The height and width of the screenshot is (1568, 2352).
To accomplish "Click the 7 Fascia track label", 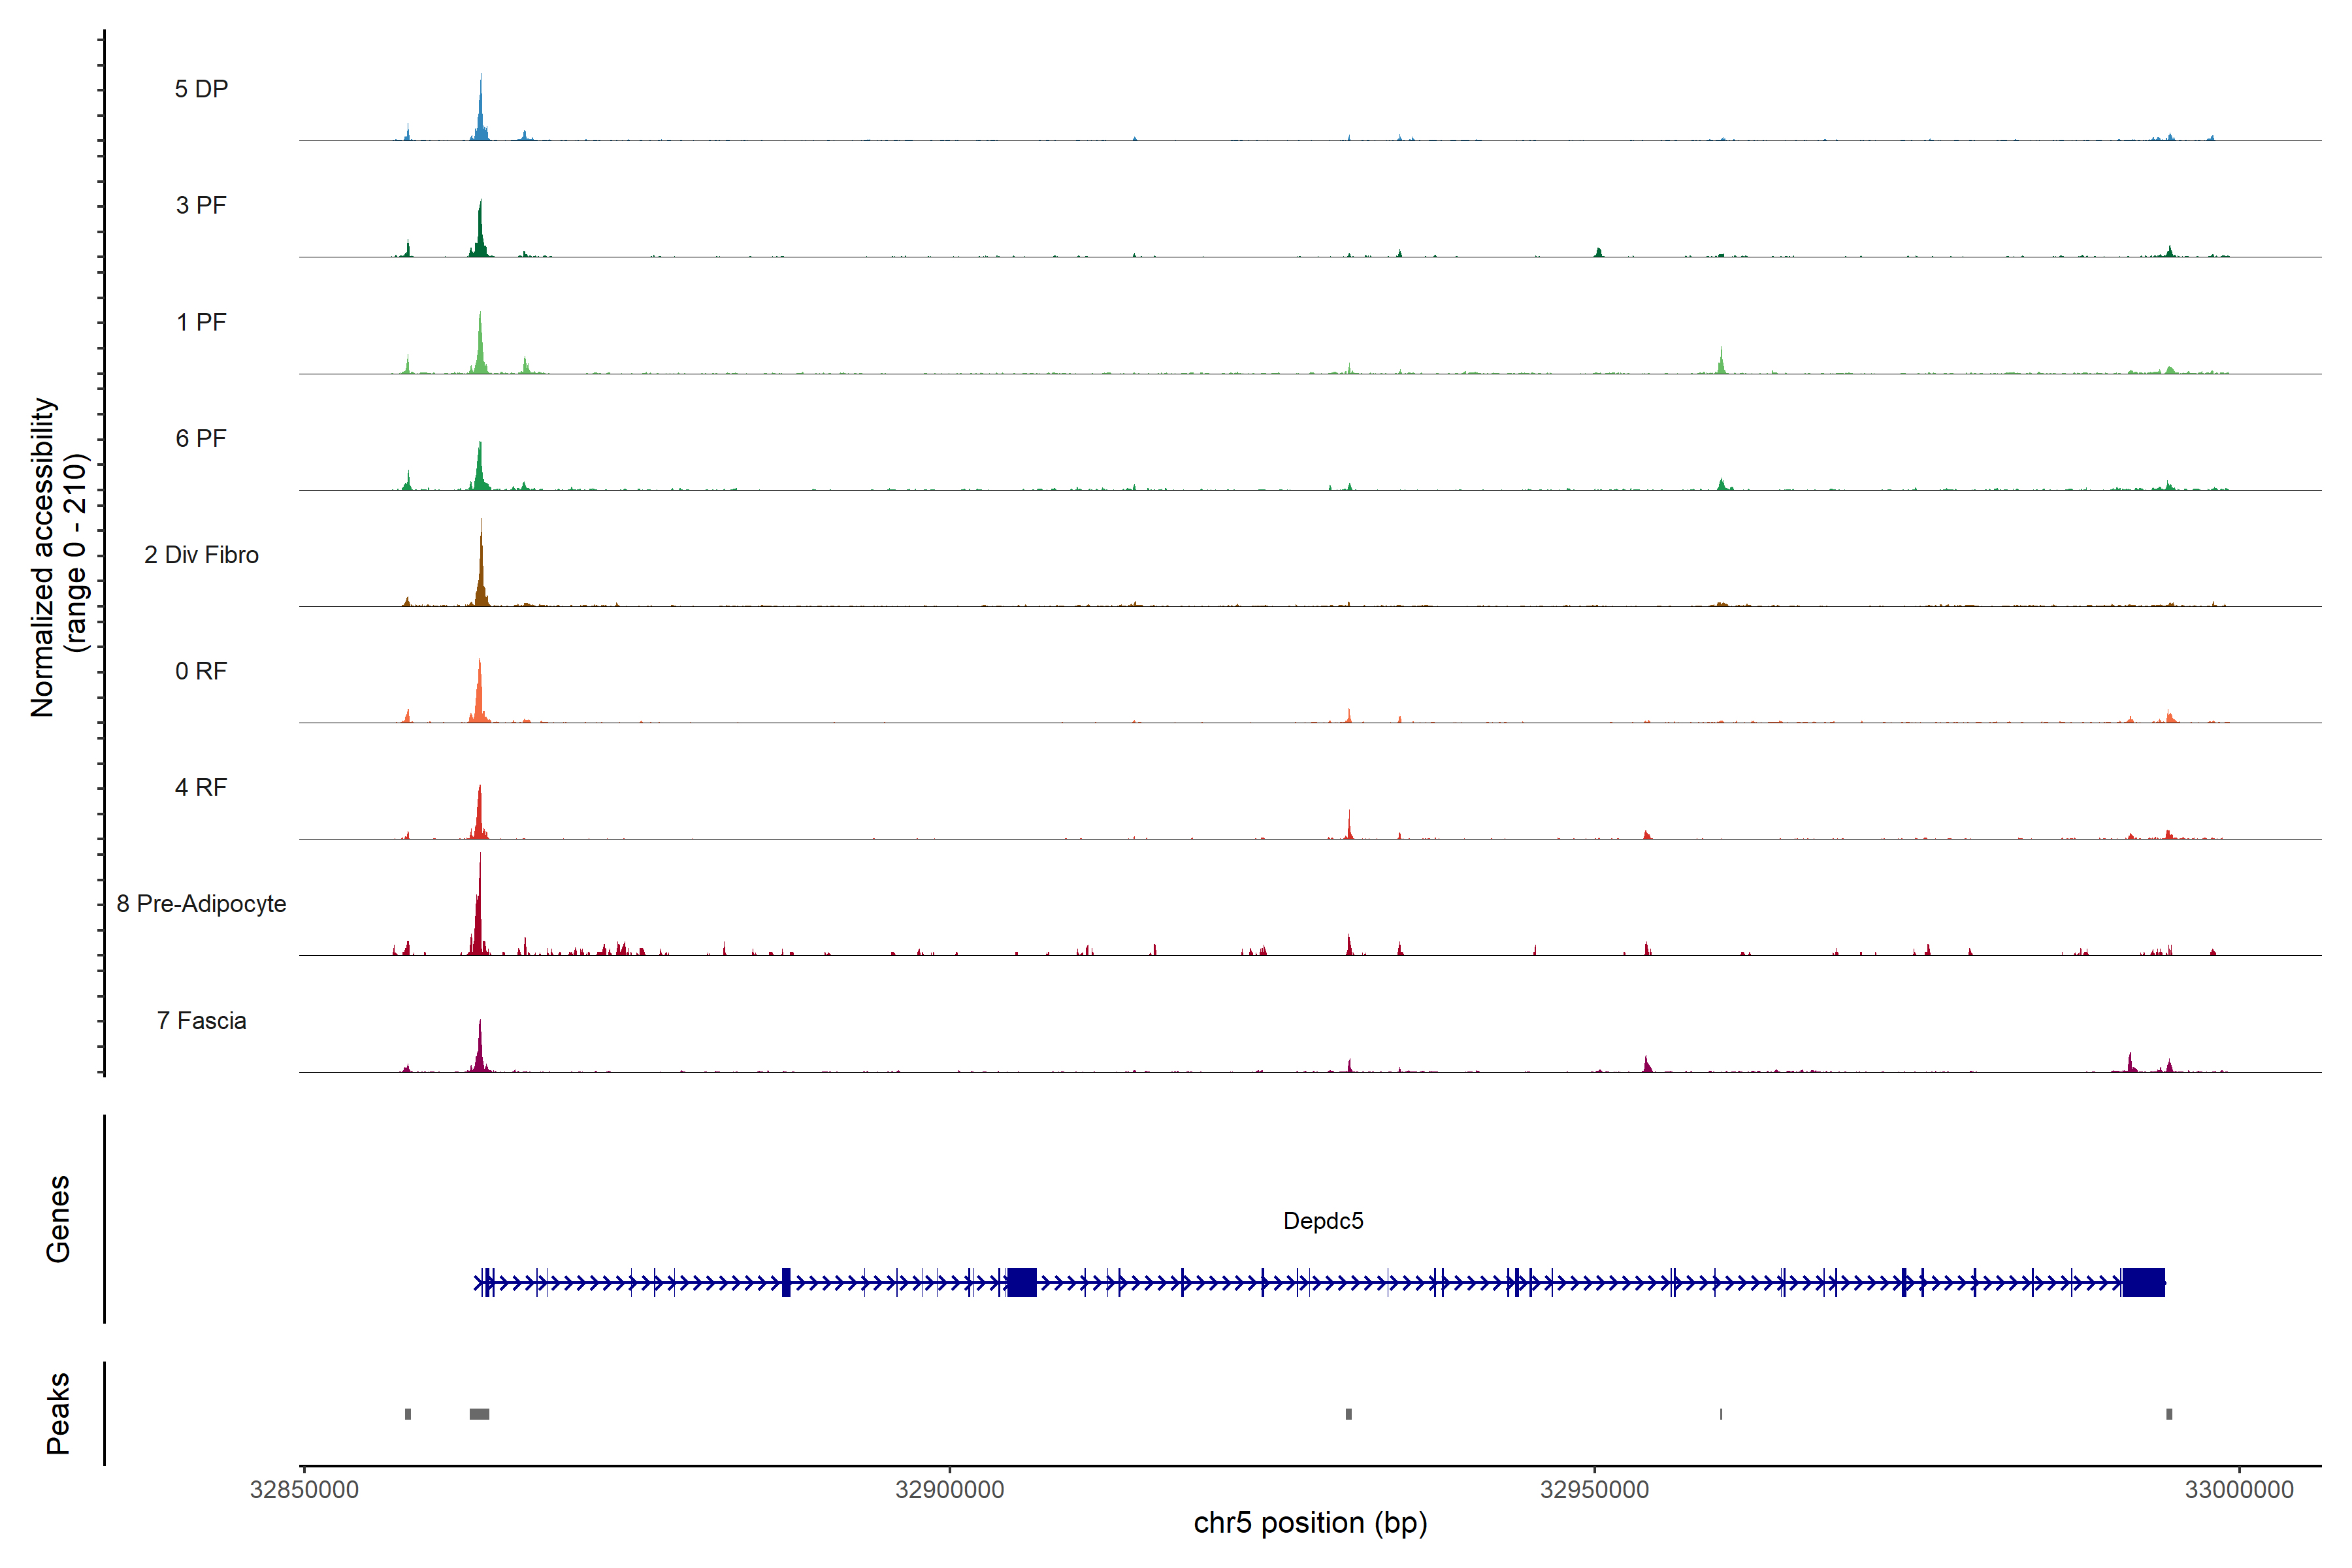I will (x=201, y=1020).
